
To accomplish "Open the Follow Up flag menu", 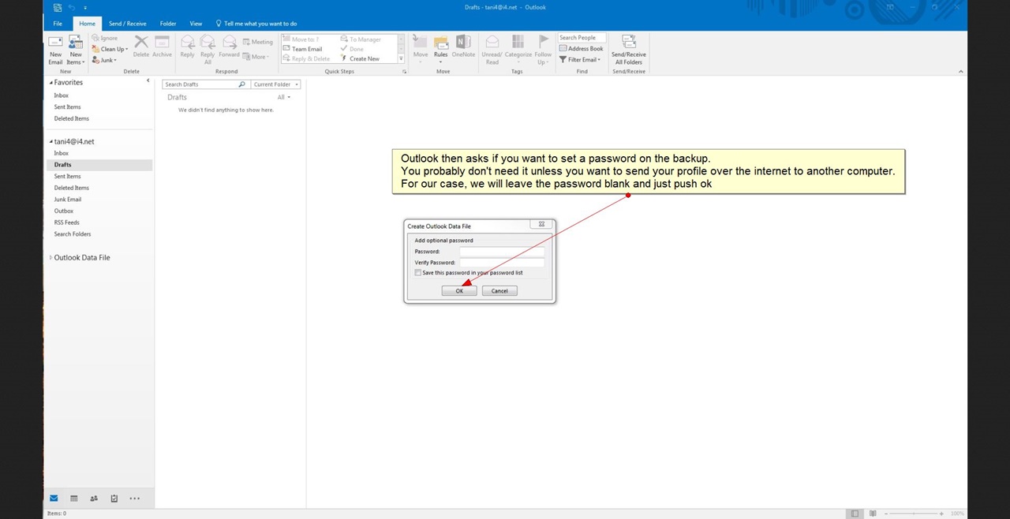I will pyautogui.click(x=543, y=50).
